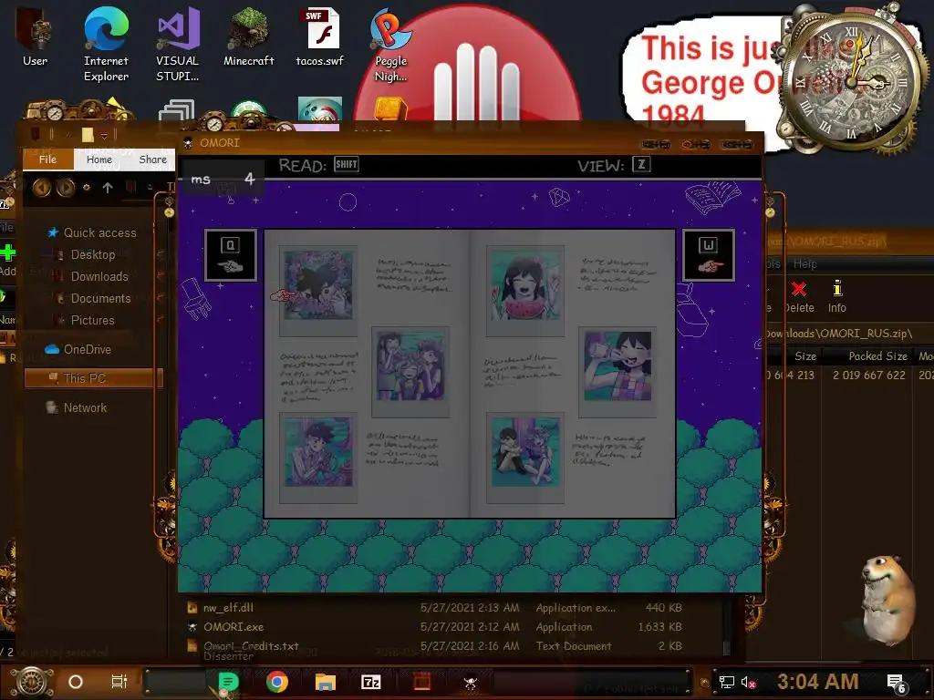Open Google Chrome from taskbar
Image resolution: width=934 pixels, height=700 pixels.
[x=277, y=682]
